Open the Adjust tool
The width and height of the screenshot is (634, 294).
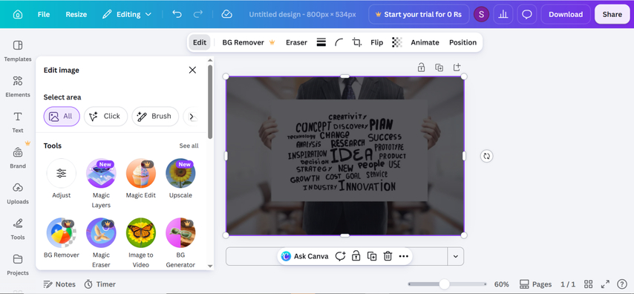62,178
